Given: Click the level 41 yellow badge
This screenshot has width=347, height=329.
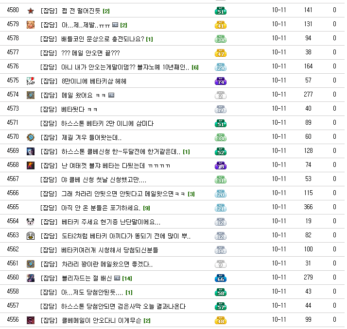Looking at the screenshot, I should pos(221,25).
